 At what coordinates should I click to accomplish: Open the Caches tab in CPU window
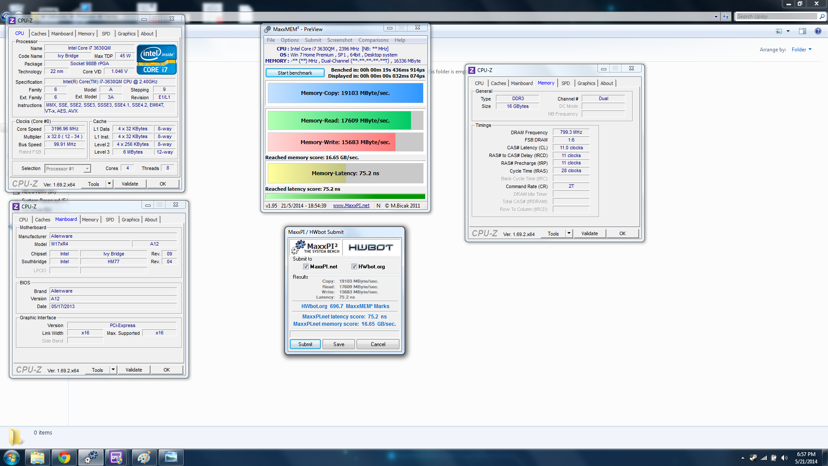point(39,34)
